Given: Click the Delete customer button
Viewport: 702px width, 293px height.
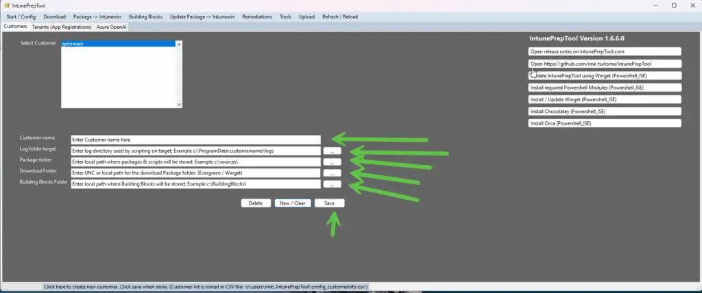Looking at the screenshot, I should (256, 203).
